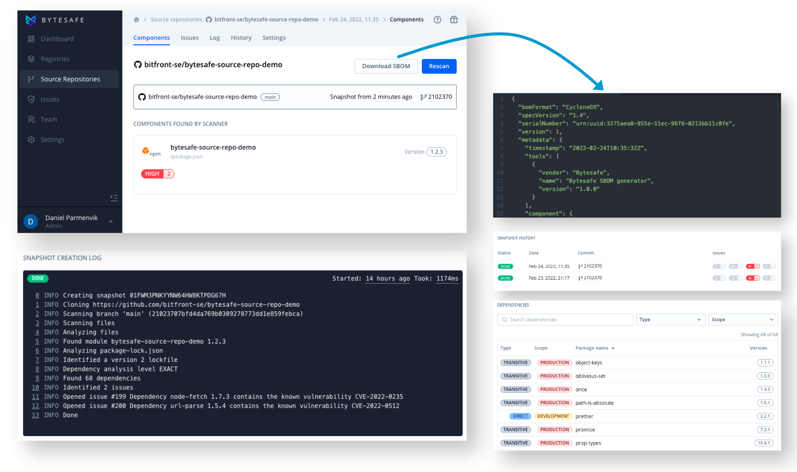Click log line number 12
The height and width of the screenshot is (472, 797).
pos(35,406)
